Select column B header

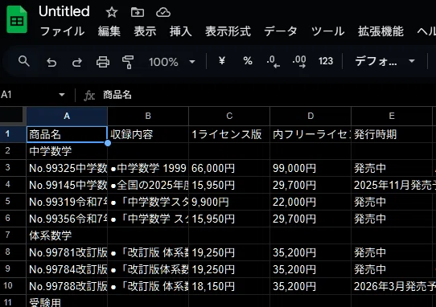click(148, 116)
